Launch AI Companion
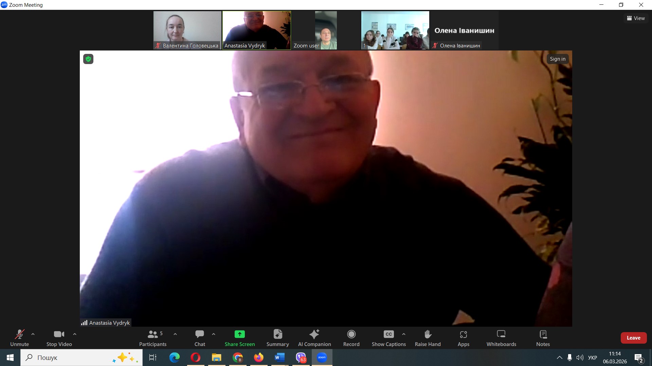 (x=314, y=338)
